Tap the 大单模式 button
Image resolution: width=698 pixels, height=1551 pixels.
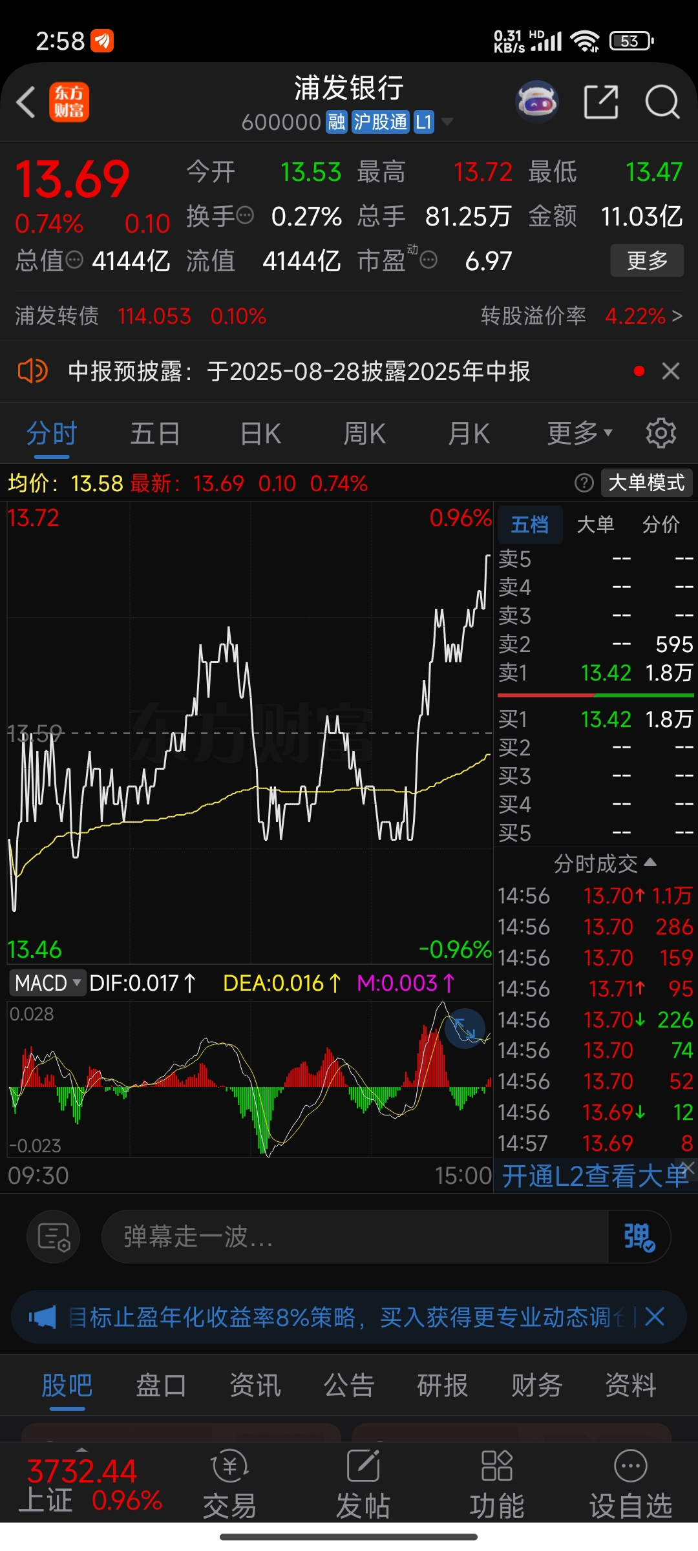pos(646,483)
